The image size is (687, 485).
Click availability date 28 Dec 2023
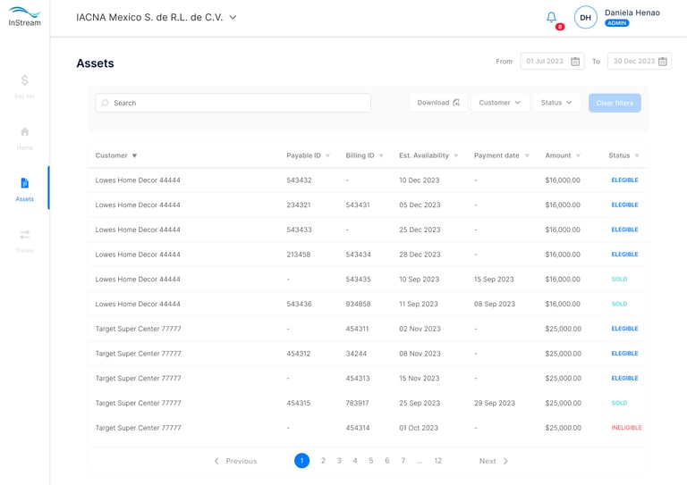(420, 255)
